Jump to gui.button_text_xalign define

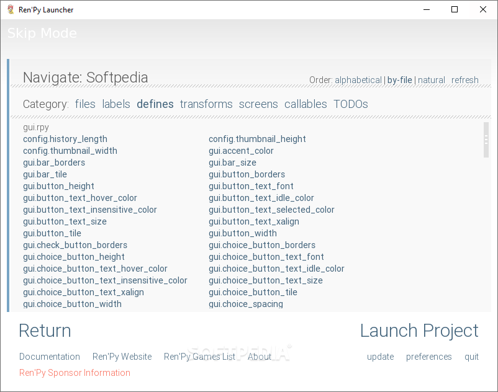pos(254,221)
